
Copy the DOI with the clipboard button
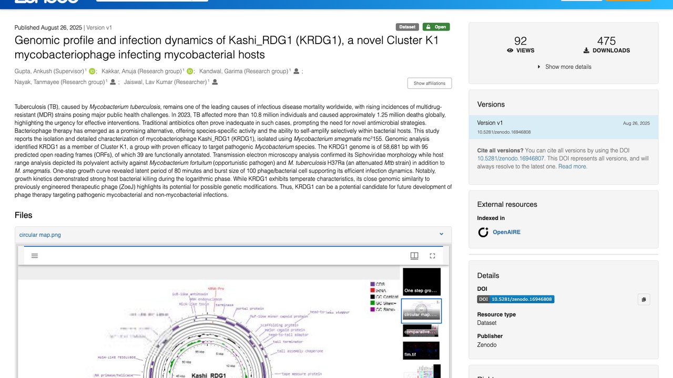pyautogui.click(x=644, y=299)
